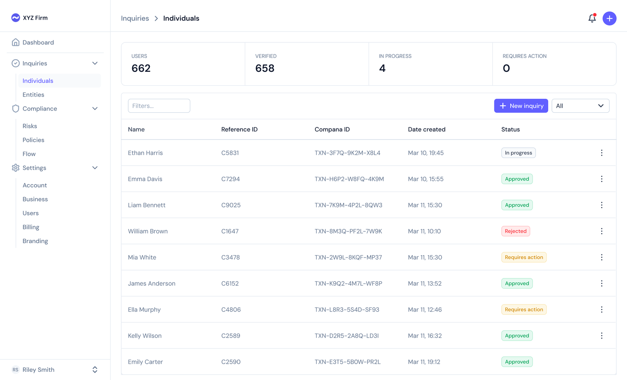627x380 pixels.
Task: Collapse the Compliance section
Action: point(95,109)
